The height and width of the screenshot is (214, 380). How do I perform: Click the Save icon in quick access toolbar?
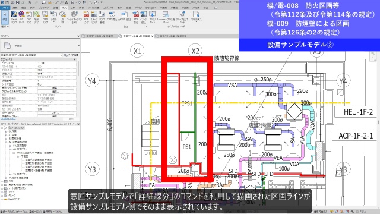(x=17, y=2)
